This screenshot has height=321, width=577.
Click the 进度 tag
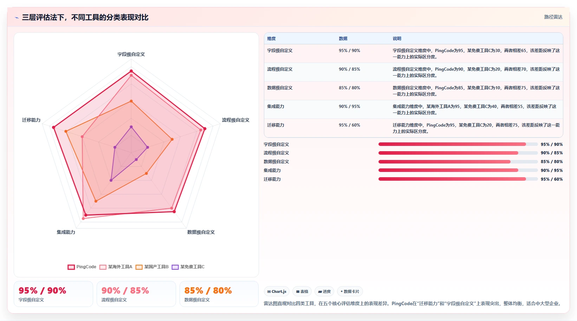click(324, 291)
